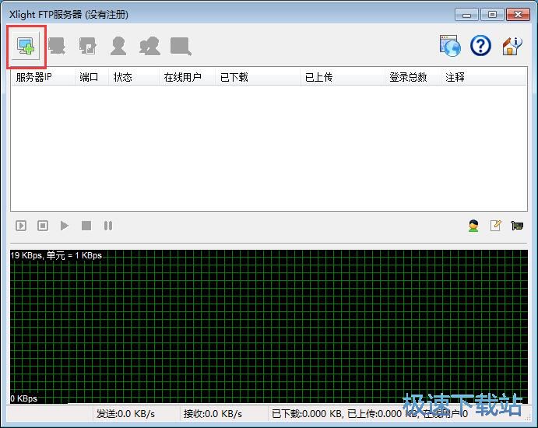The height and width of the screenshot is (428, 538).
Task: Click the 在线用户 column header
Action: pos(188,77)
